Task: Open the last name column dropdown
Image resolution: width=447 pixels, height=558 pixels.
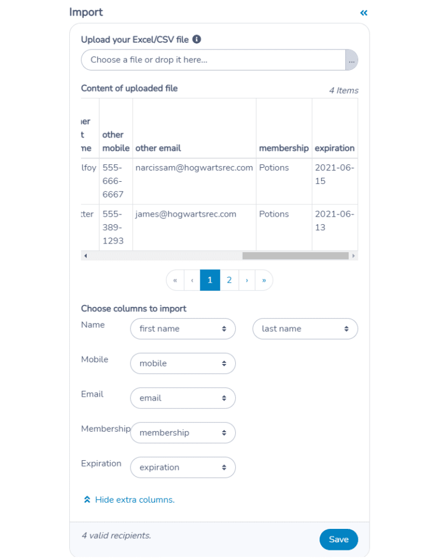Action: click(x=305, y=329)
